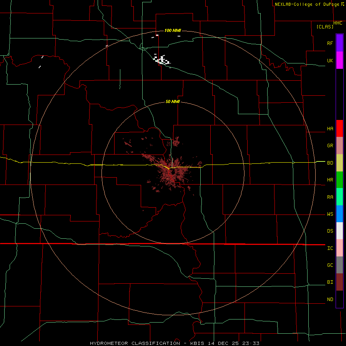The height and width of the screenshot is (346, 346).
Task: Click the 23:33 timestamp in footer
Action: pyautogui.click(x=250, y=343)
